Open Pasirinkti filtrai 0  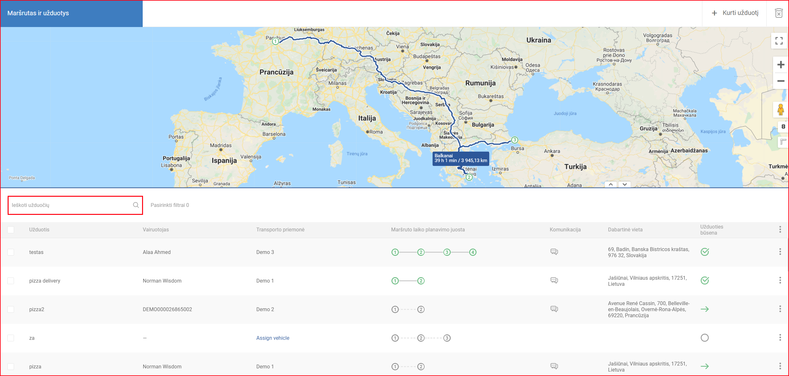point(170,205)
